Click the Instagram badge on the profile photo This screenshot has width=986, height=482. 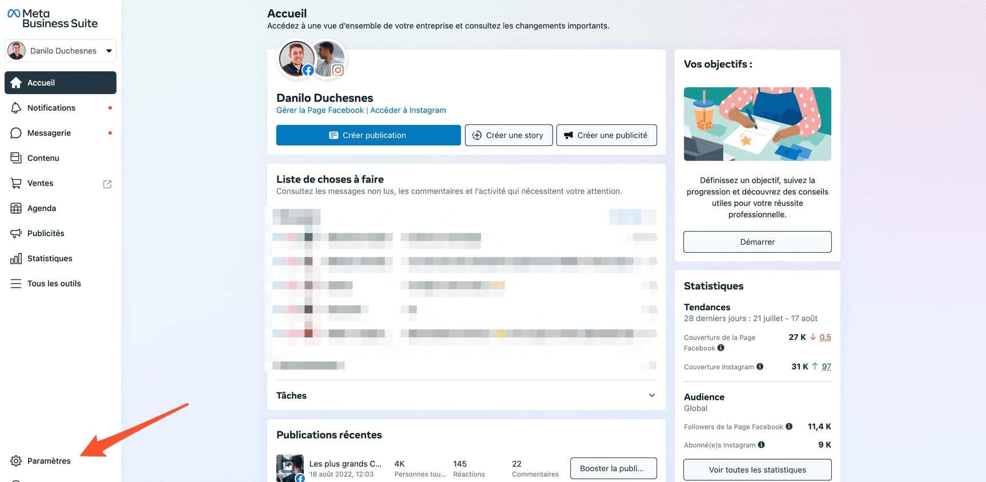tap(338, 70)
